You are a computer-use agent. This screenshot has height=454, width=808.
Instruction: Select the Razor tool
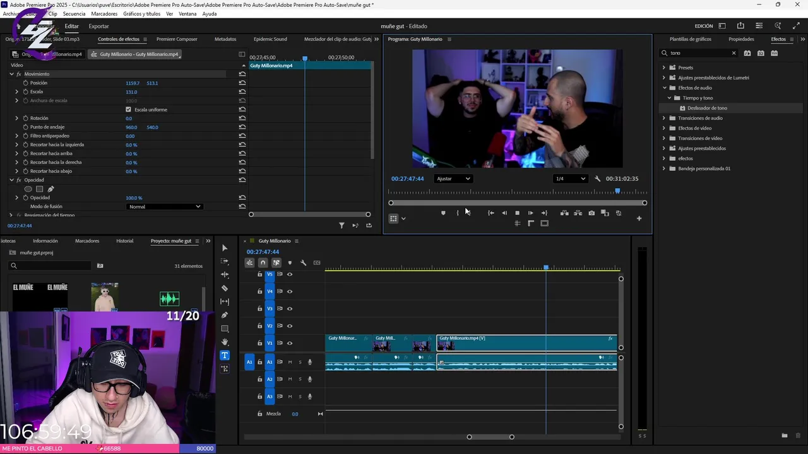point(225,288)
